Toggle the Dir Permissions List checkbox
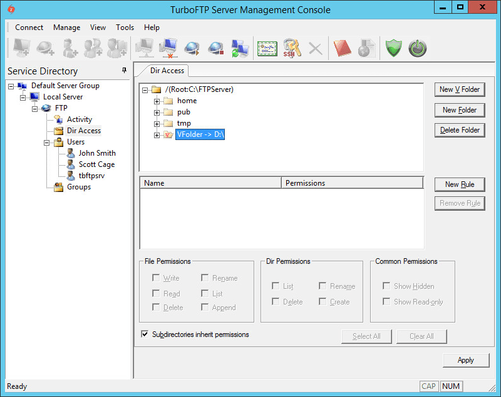 pyautogui.click(x=276, y=286)
